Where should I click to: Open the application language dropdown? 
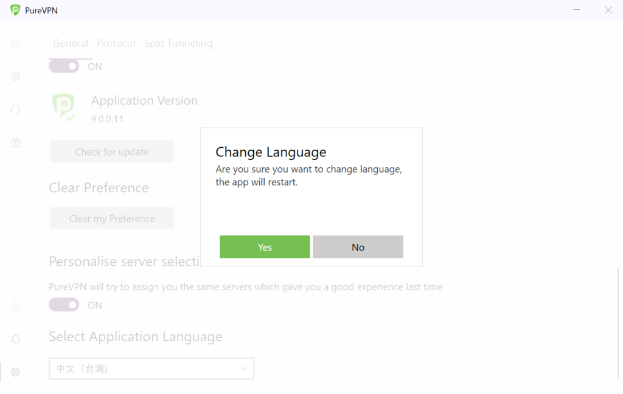point(151,368)
